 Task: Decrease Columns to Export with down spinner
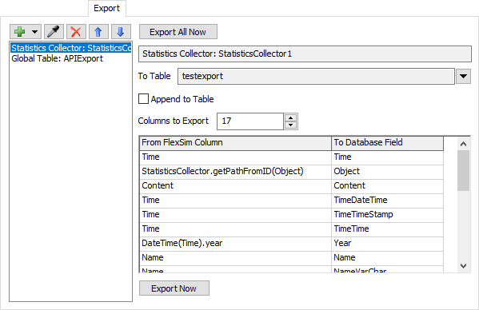291,125
